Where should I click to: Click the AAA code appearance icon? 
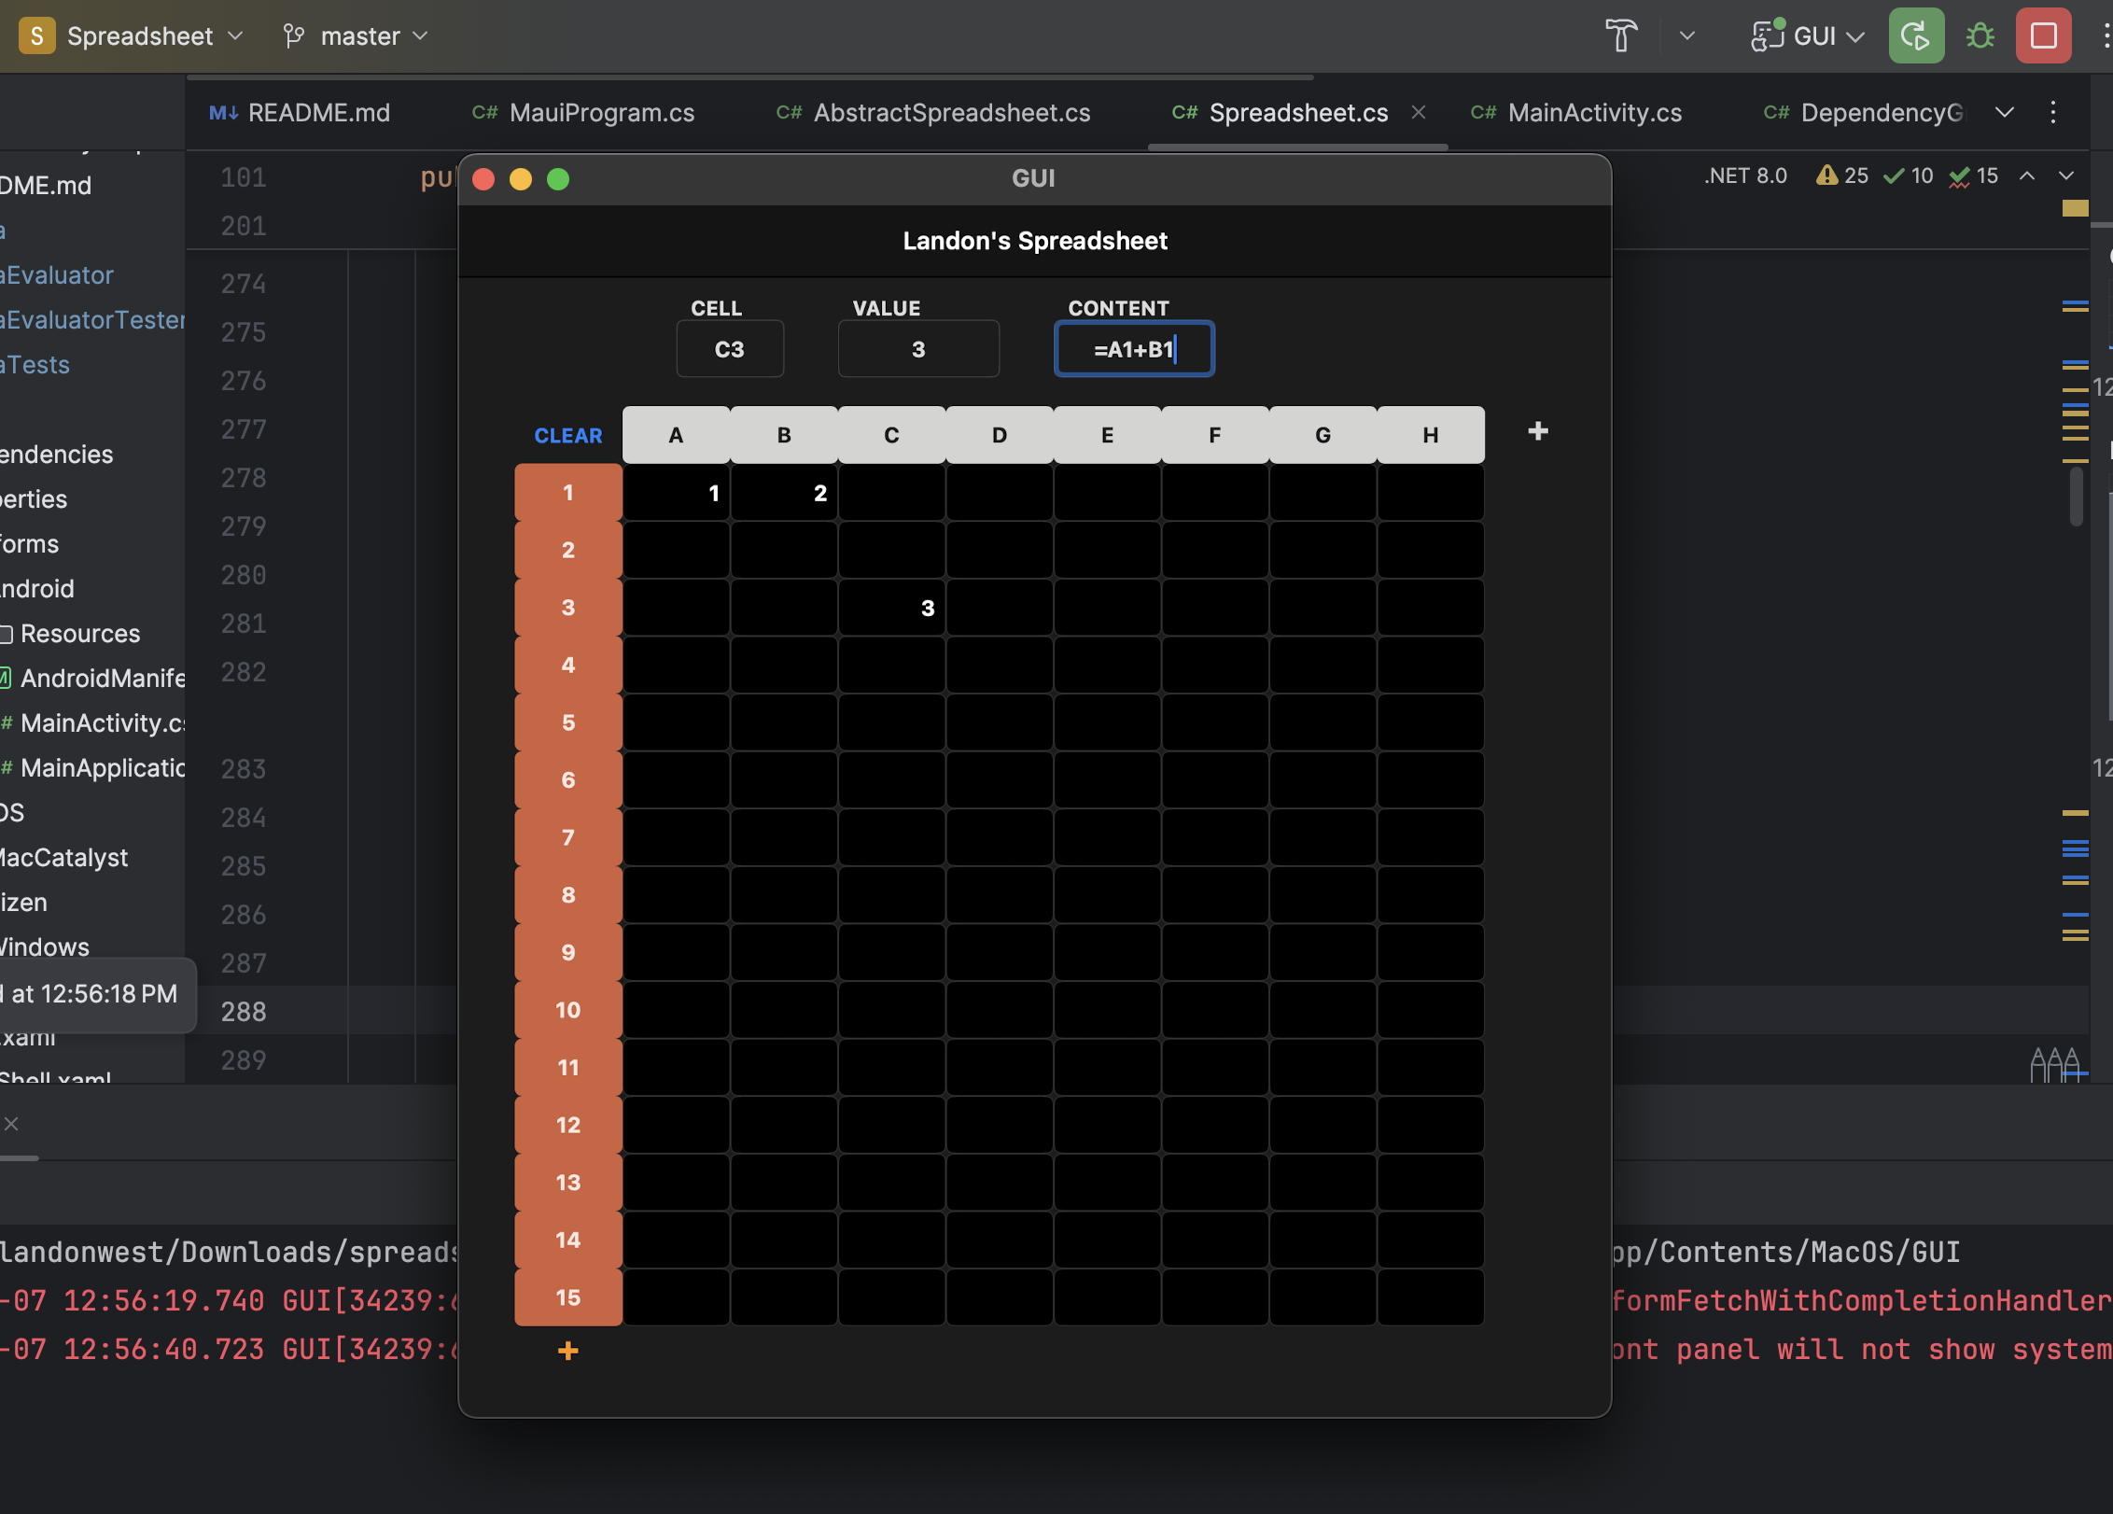[2055, 1063]
